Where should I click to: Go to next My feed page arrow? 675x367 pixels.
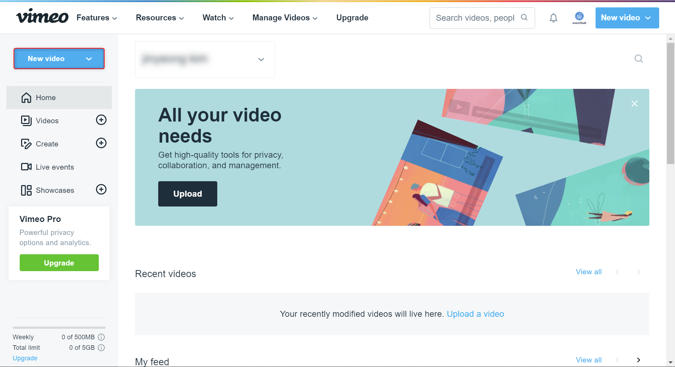pyautogui.click(x=638, y=360)
